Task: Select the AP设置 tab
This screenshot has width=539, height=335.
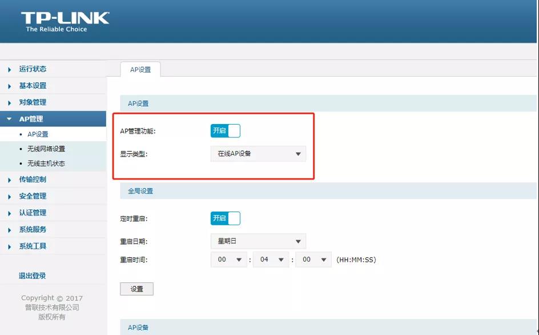Action: click(140, 70)
